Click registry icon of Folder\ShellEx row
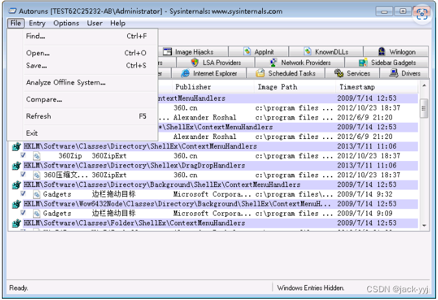Image resolution: width=438 pixels, height=300 pixels. pyautogui.click(x=16, y=223)
